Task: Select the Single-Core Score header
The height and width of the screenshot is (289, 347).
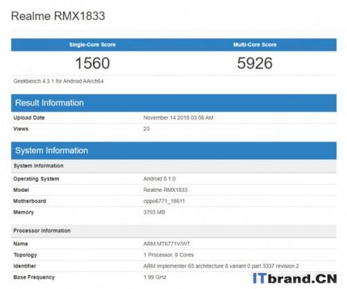Action: pos(92,44)
